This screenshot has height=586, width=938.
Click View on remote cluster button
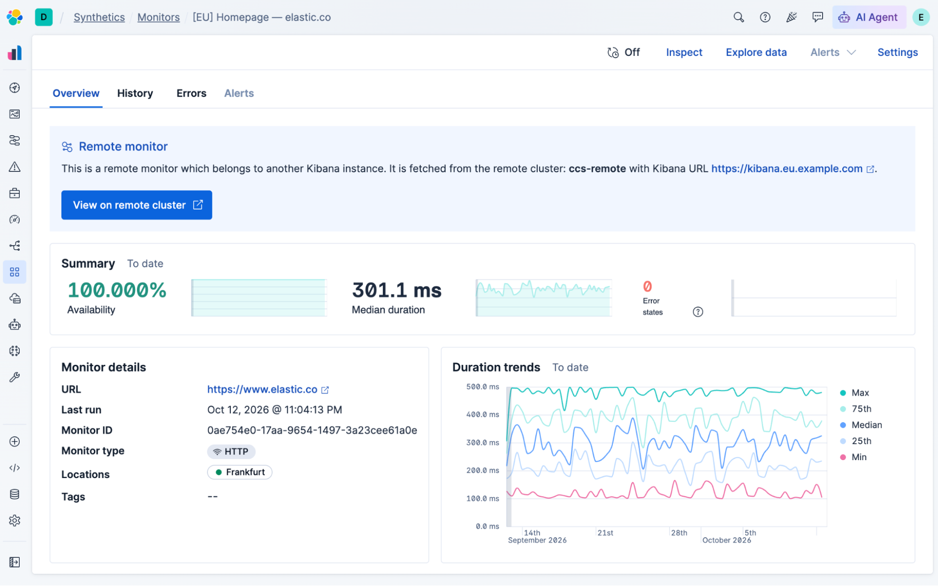[x=137, y=205]
